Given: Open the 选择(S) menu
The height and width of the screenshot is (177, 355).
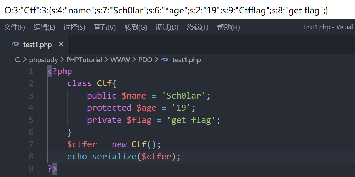Looking at the screenshot, I should tap(74, 27).
